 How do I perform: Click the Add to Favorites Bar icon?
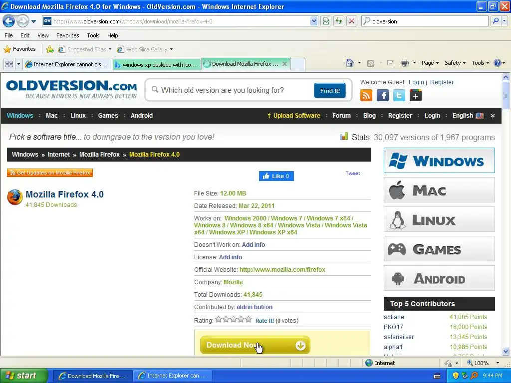tap(50, 49)
